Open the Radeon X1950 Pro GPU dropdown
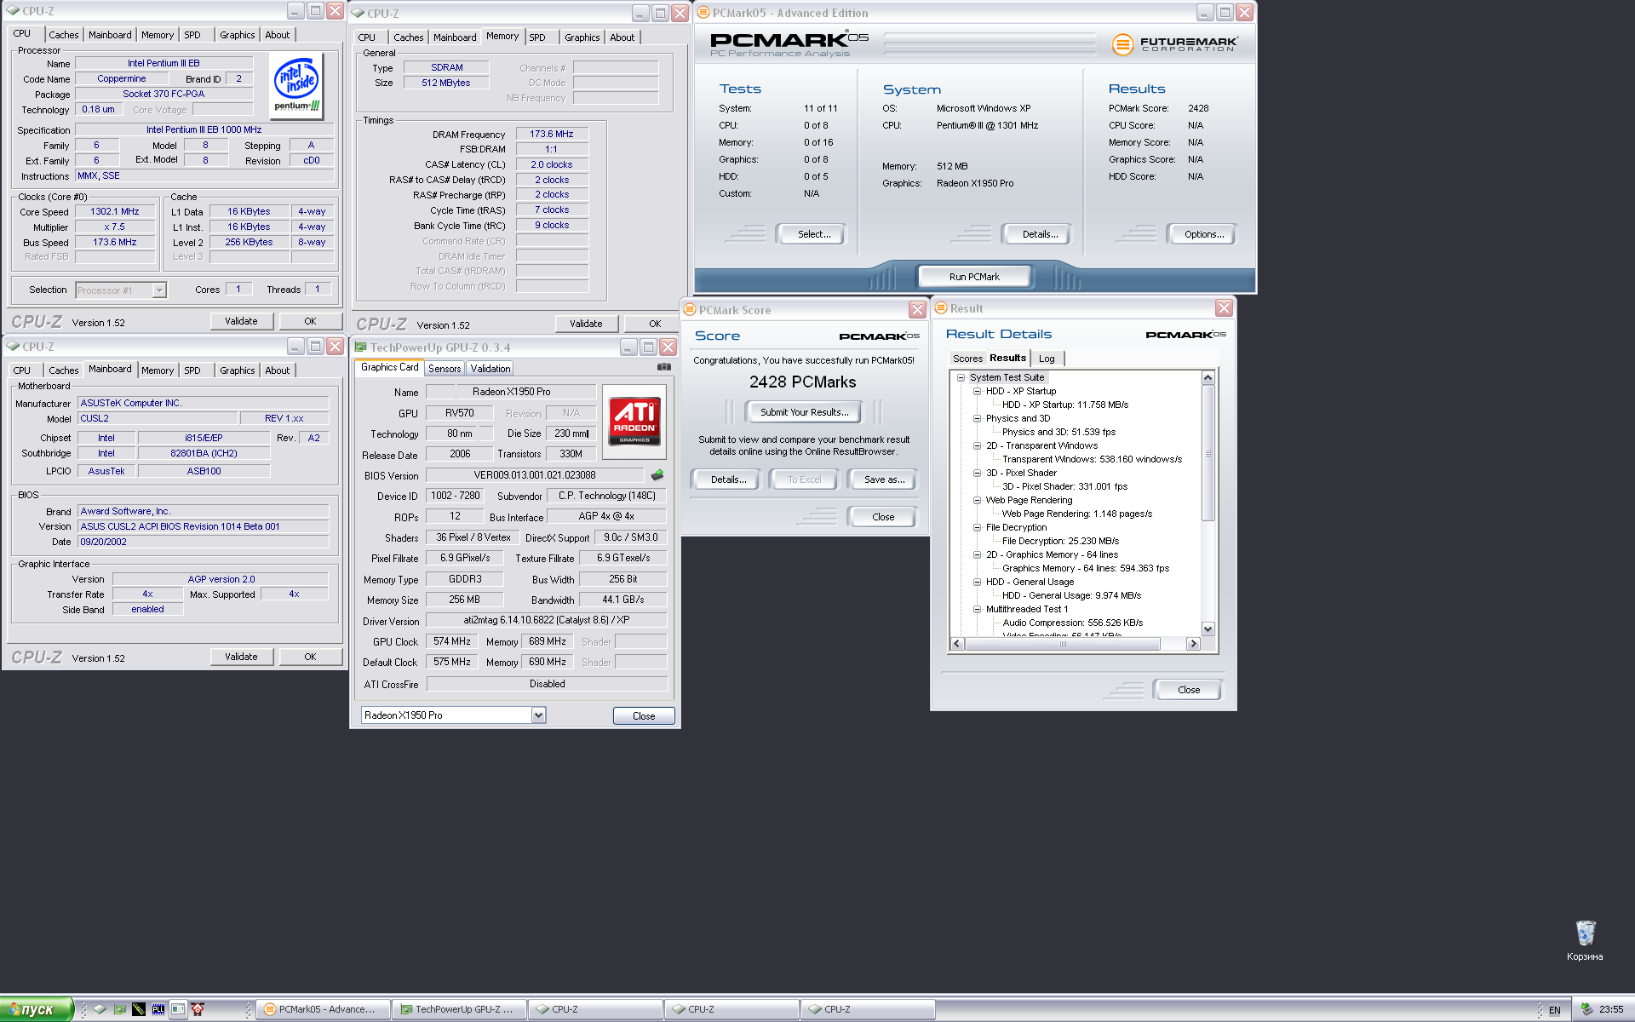This screenshot has height=1022, width=1635. pyautogui.click(x=538, y=715)
